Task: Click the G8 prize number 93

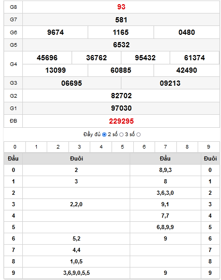Action: pos(121,7)
